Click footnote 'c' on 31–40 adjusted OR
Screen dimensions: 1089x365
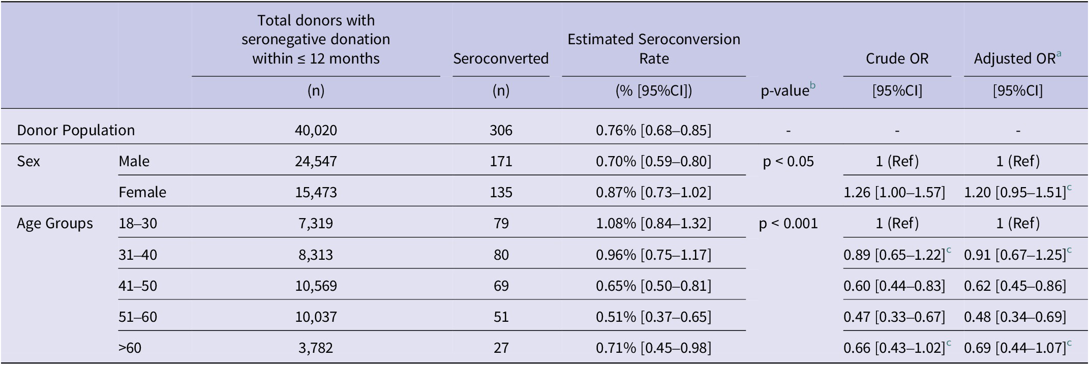(x=1069, y=251)
